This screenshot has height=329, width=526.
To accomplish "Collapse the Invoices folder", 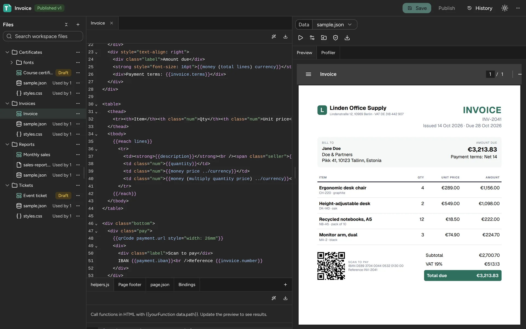I will [x=7, y=103].
